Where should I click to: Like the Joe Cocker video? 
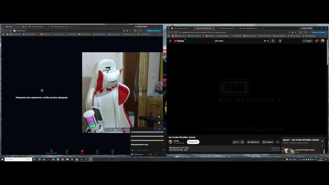coord(235,142)
